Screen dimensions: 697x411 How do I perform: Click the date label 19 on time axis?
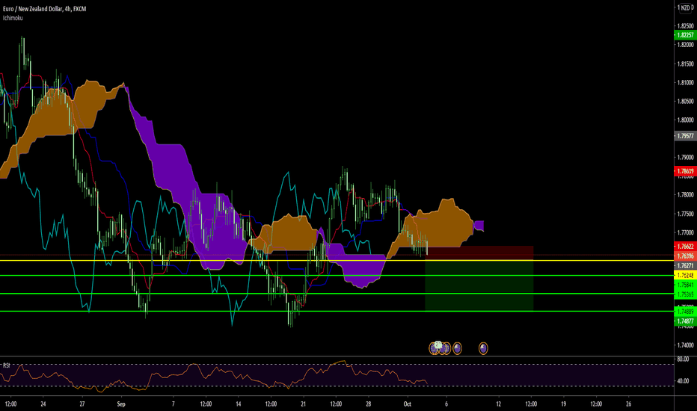click(x=563, y=404)
